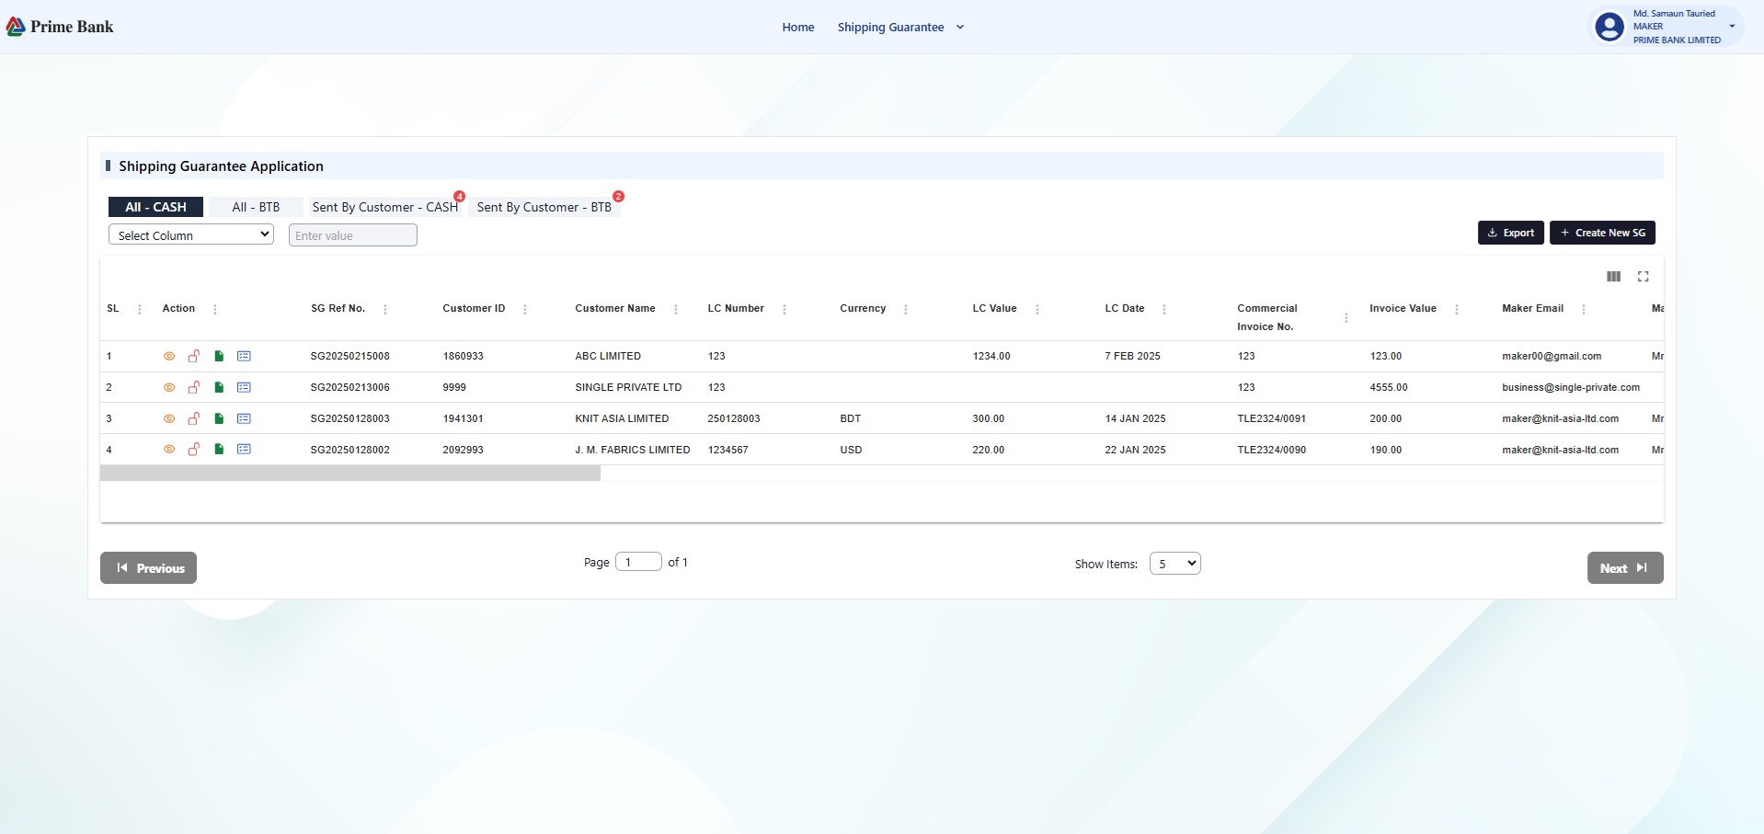This screenshot has width=1764, height=834.
Task: Open the SG Ref No. column options menu
Action: click(x=385, y=310)
